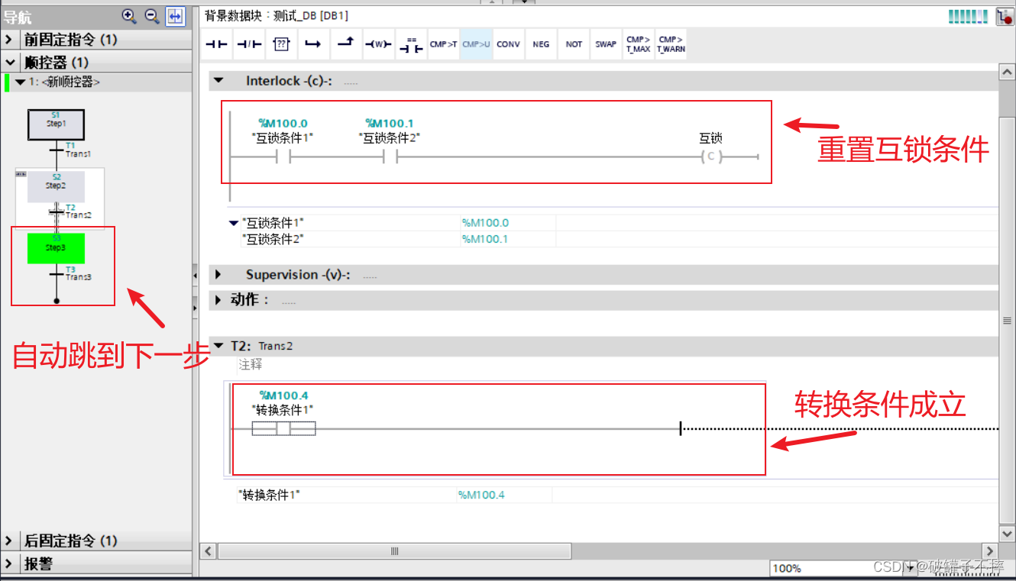Click the horizontal scrollbar thumb

(x=394, y=550)
